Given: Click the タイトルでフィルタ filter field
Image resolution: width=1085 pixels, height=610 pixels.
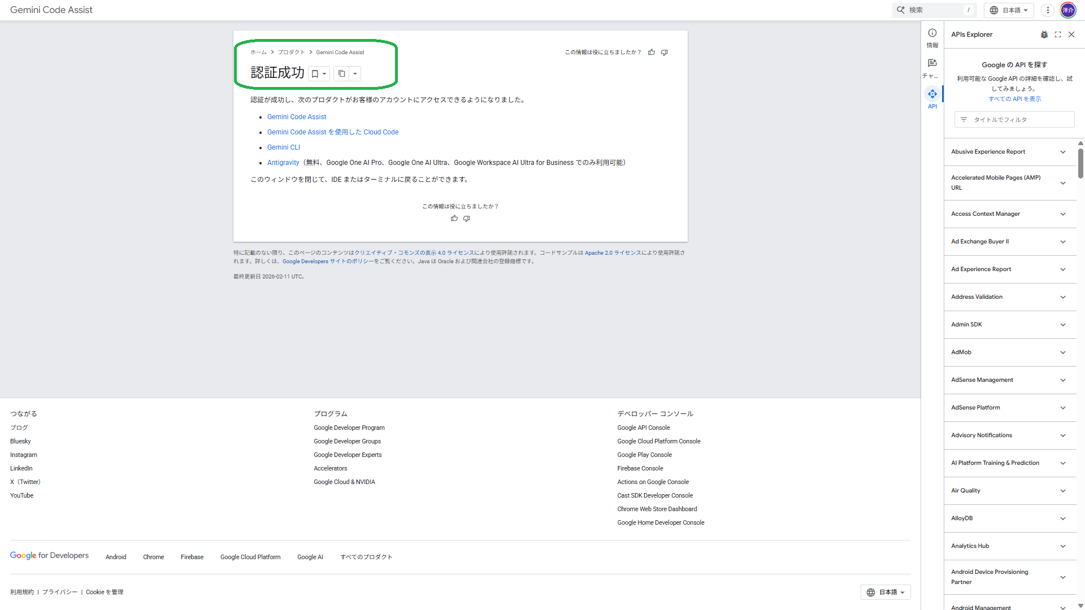Looking at the screenshot, I should click(x=1014, y=120).
